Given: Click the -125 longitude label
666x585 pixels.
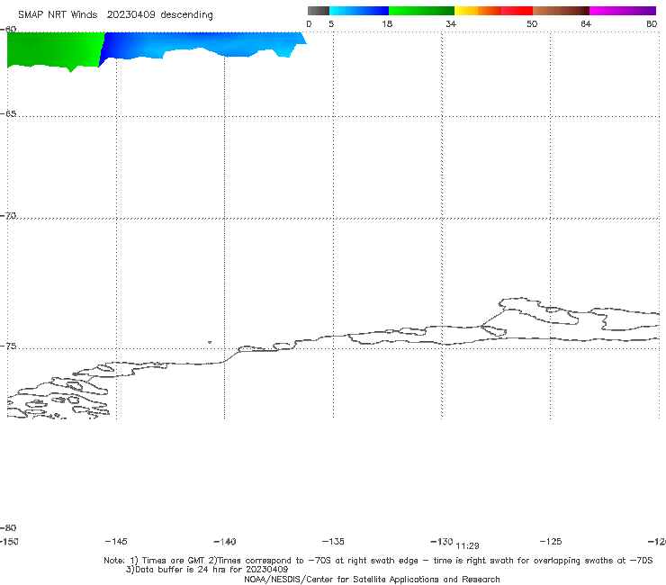Looking at the screenshot, I should (x=551, y=542).
